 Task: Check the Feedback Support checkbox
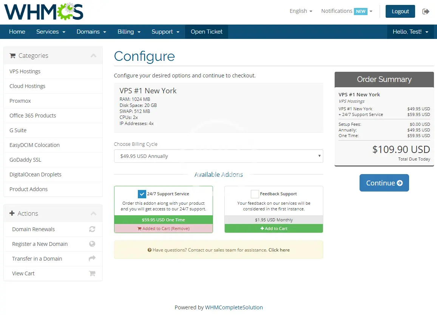[255, 194]
